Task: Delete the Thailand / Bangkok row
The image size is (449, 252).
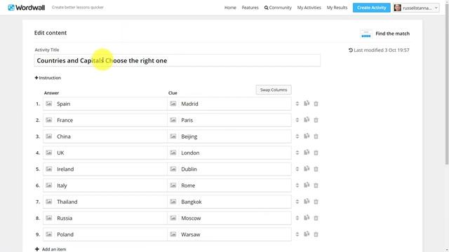Action: [316, 202]
